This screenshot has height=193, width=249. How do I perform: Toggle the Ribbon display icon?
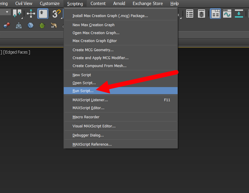click(x=215, y=14)
